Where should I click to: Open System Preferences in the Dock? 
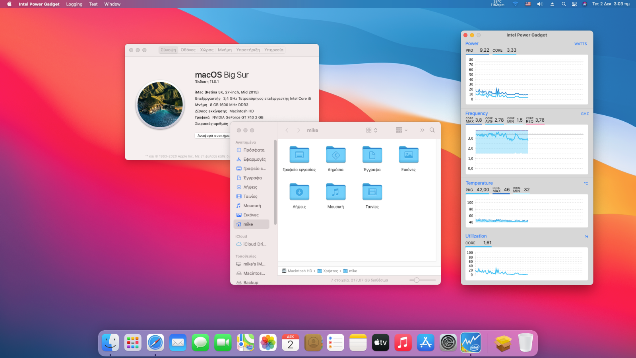tap(448, 342)
